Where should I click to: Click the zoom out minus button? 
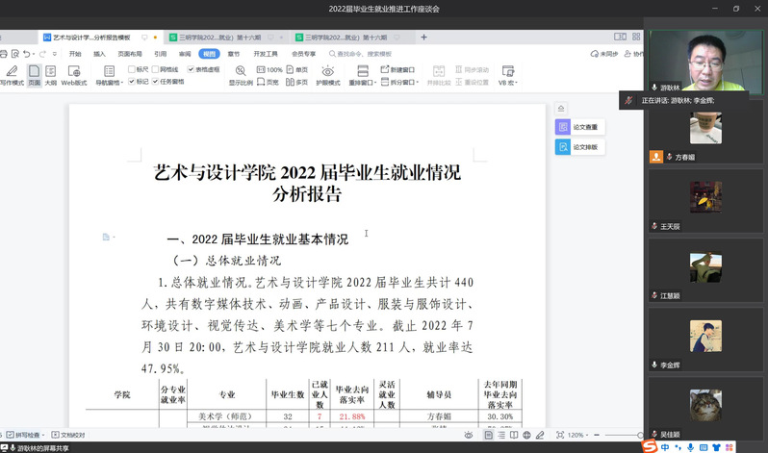[x=597, y=435]
